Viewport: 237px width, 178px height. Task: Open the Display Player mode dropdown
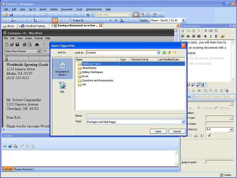pyautogui.click(x=183, y=20)
